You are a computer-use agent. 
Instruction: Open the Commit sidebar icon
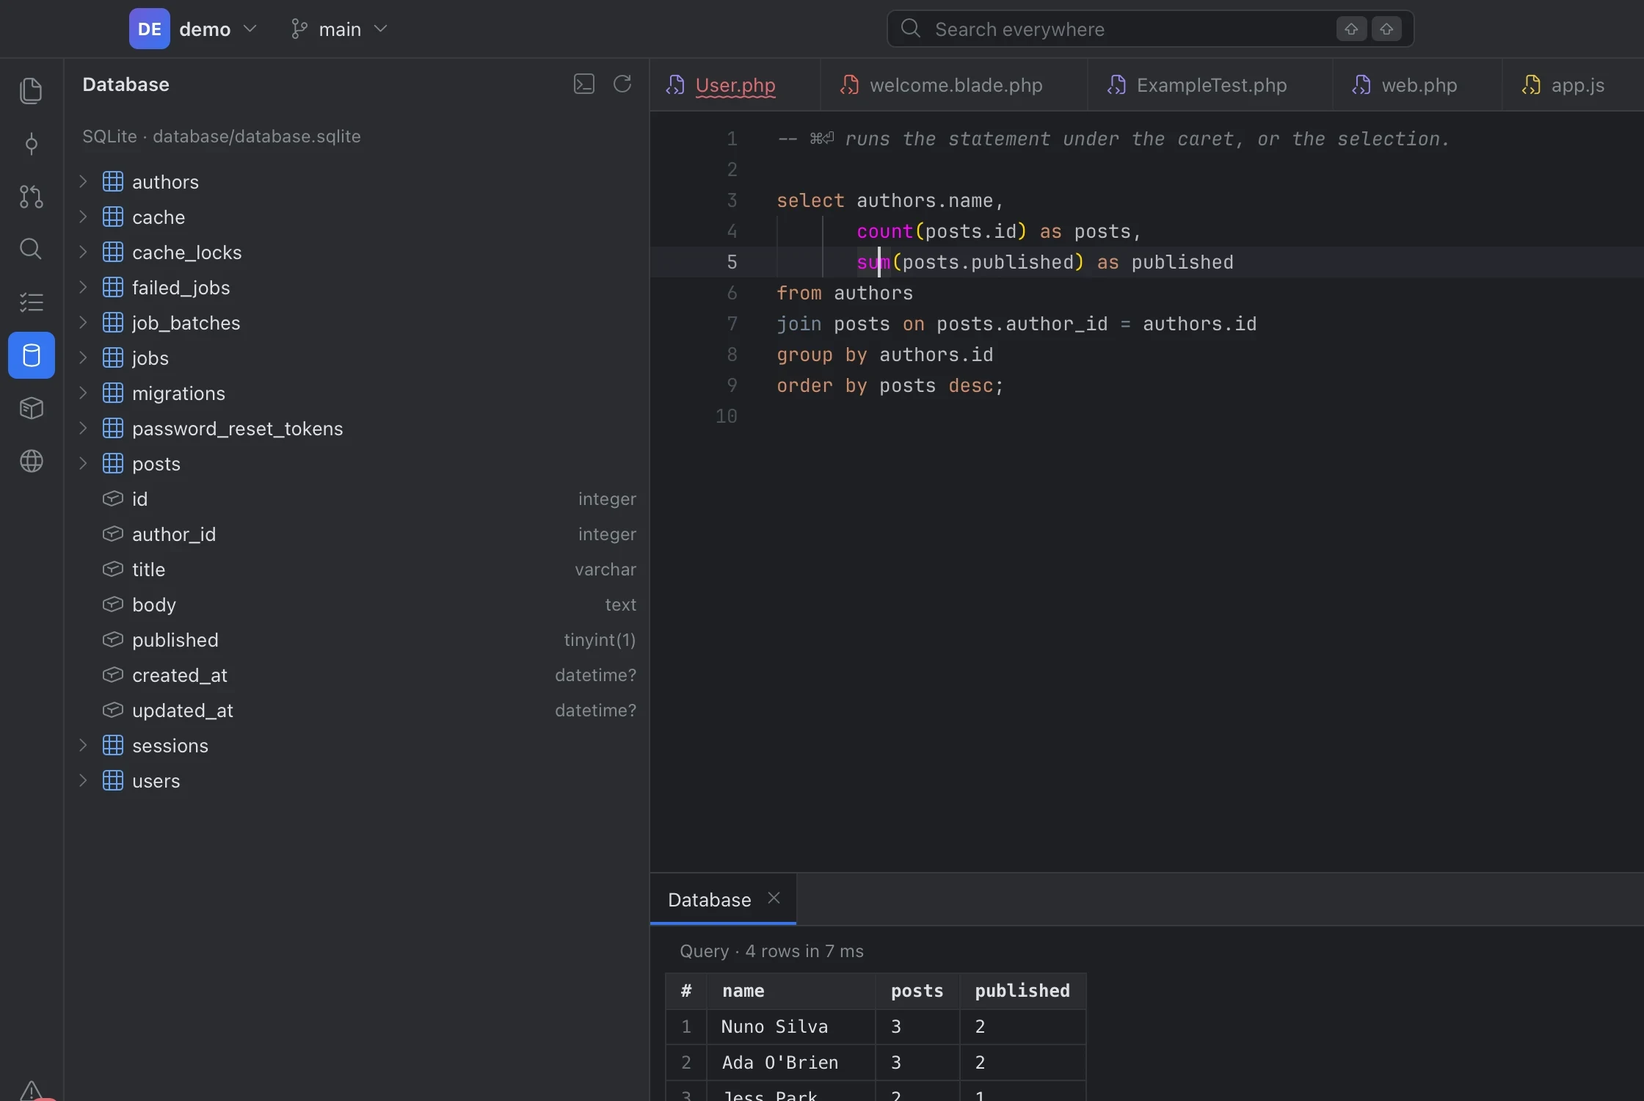(x=31, y=144)
